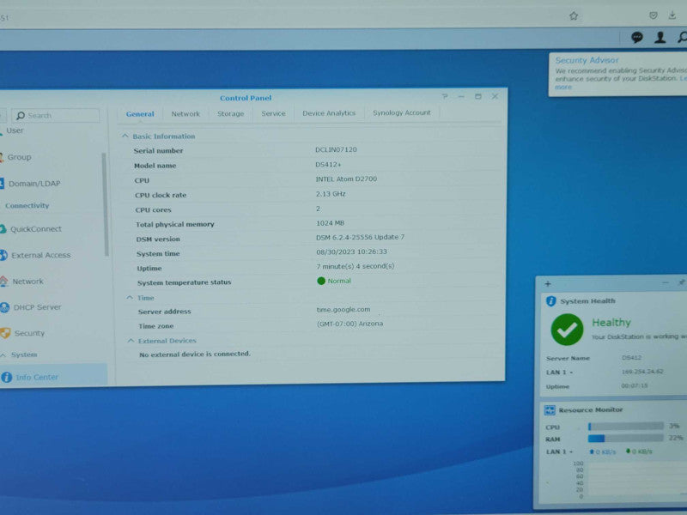The height and width of the screenshot is (515, 687).
Task: Click the DHCP Server sidebar icon
Action: [x=4, y=307]
